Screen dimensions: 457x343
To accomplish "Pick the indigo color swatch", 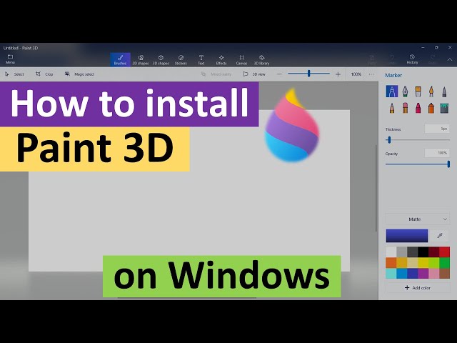I will point(413,273).
